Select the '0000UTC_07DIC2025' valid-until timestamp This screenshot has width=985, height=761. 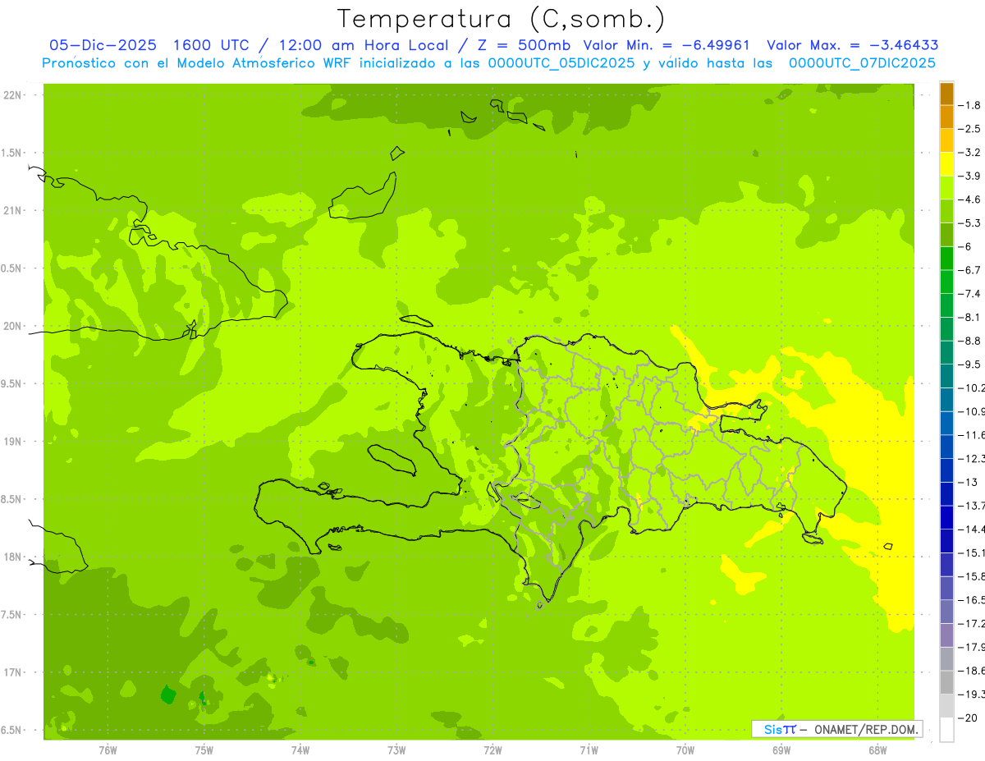(862, 63)
